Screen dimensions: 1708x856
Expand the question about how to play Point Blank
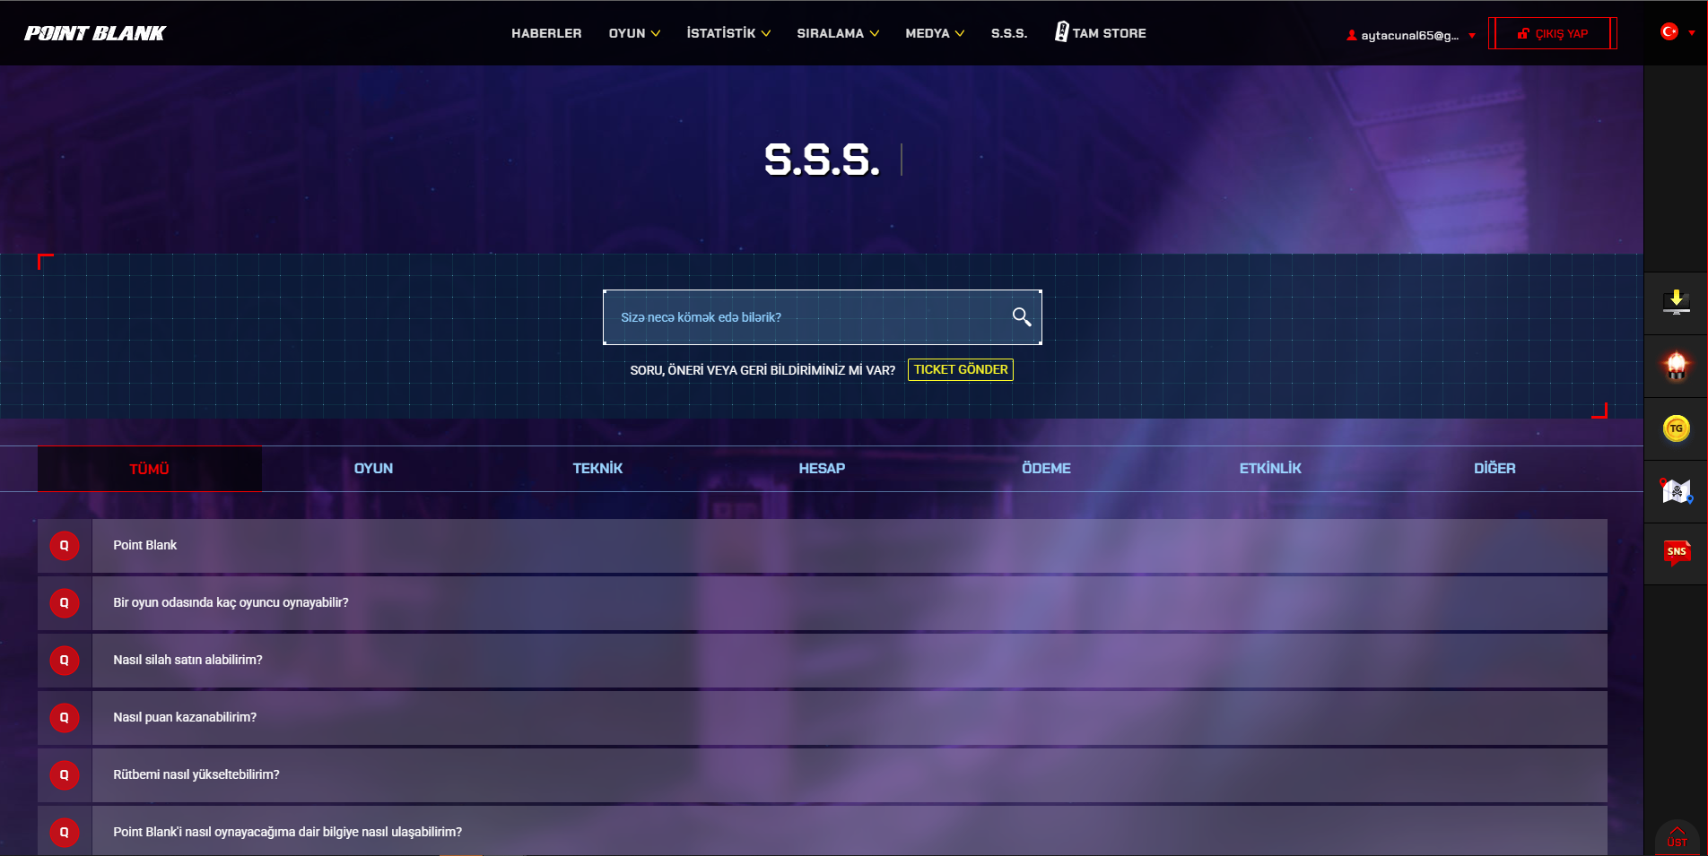tap(823, 831)
